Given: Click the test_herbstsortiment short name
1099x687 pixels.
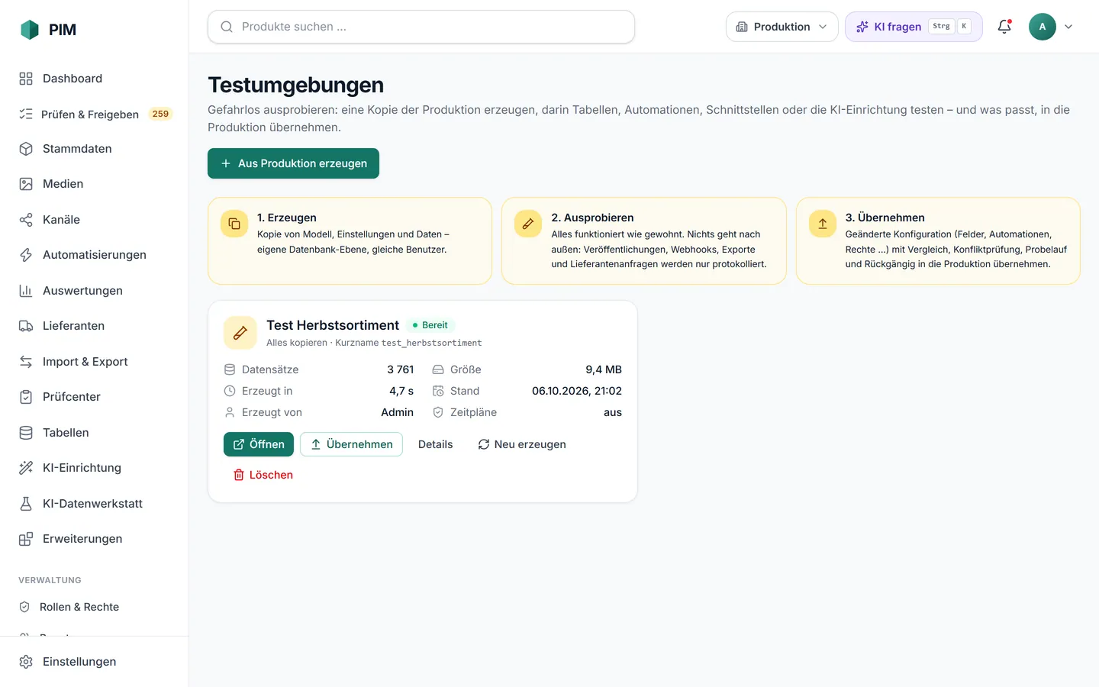Looking at the screenshot, I should tap(431, 343).
